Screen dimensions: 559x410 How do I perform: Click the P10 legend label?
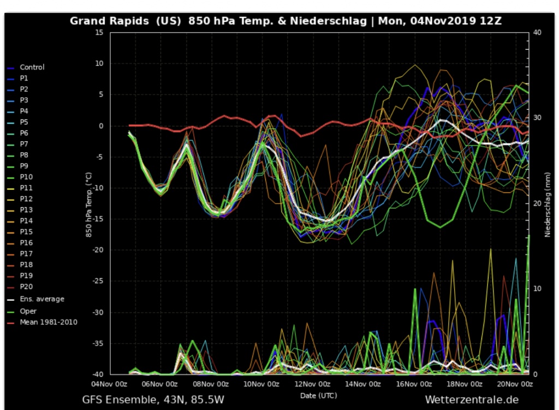coord(26,177)
